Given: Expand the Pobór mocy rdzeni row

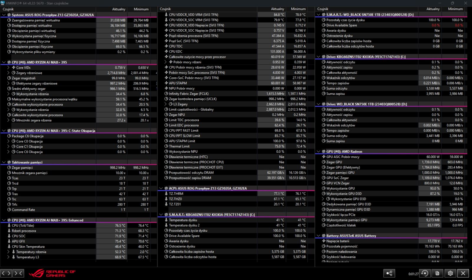Looking at the screenshot, I should 165,62.
